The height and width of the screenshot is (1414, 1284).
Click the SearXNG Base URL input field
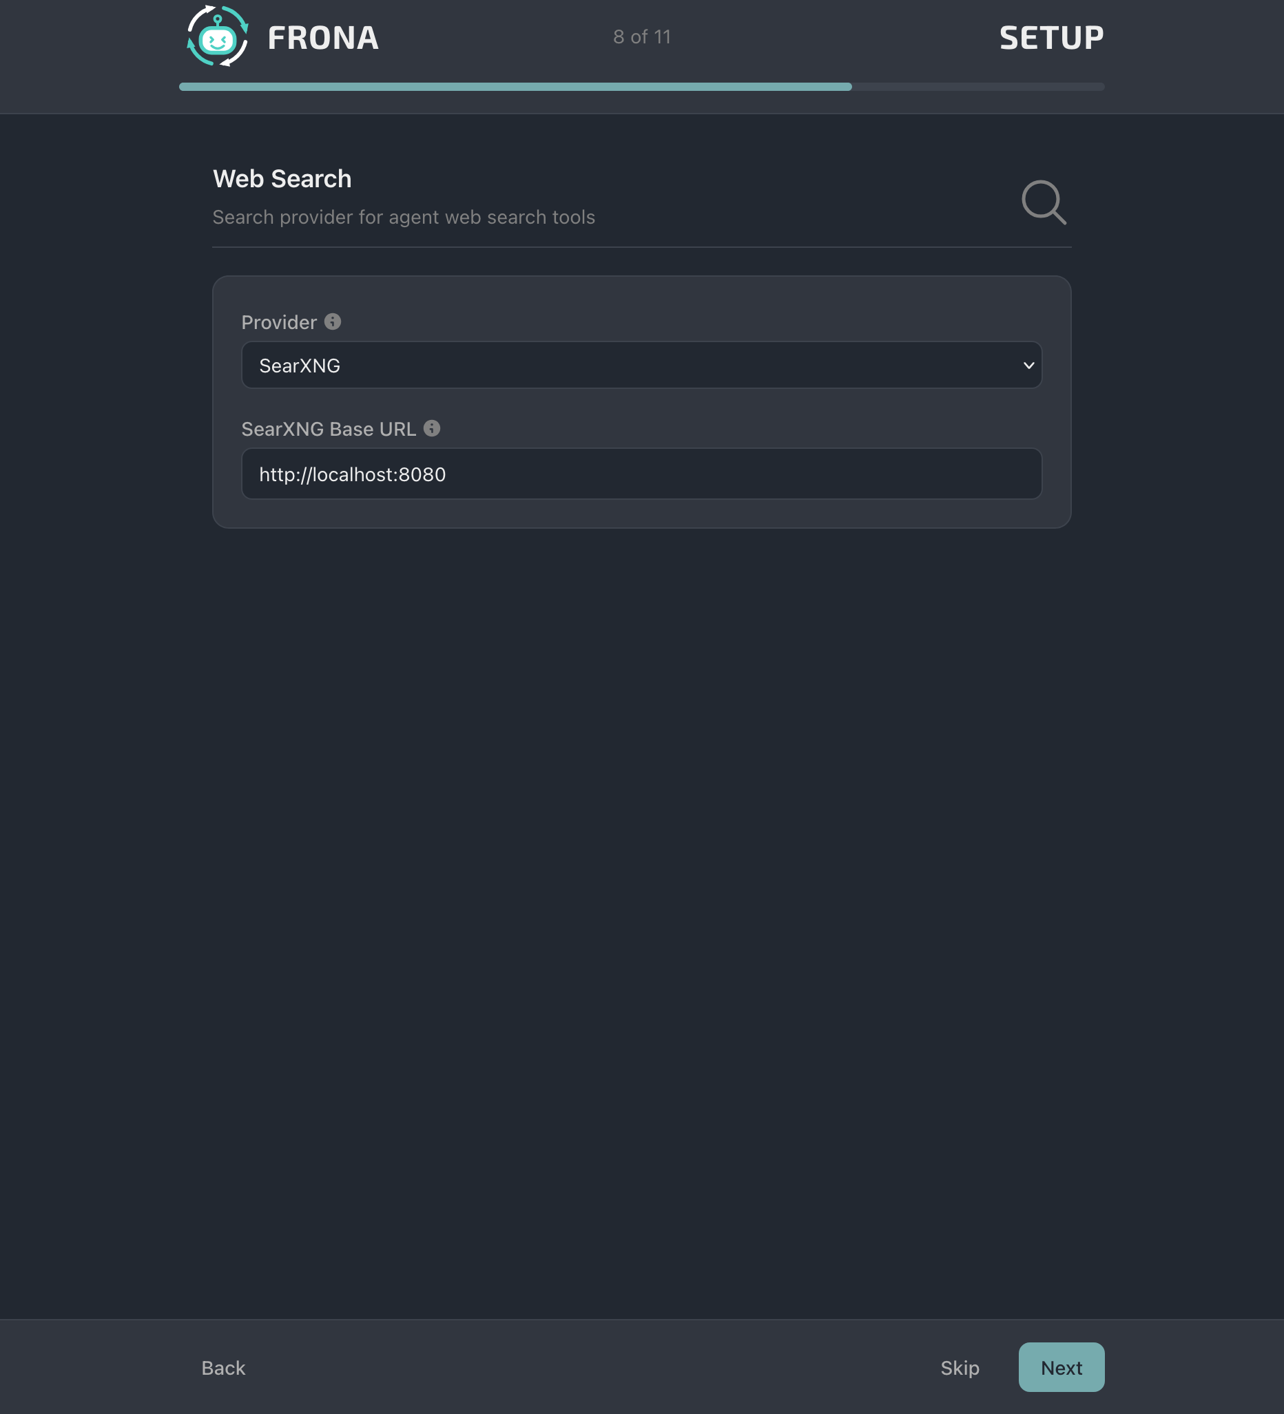tap(641, 474)
